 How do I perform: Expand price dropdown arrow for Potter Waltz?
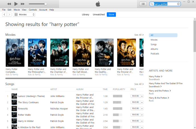142,115
